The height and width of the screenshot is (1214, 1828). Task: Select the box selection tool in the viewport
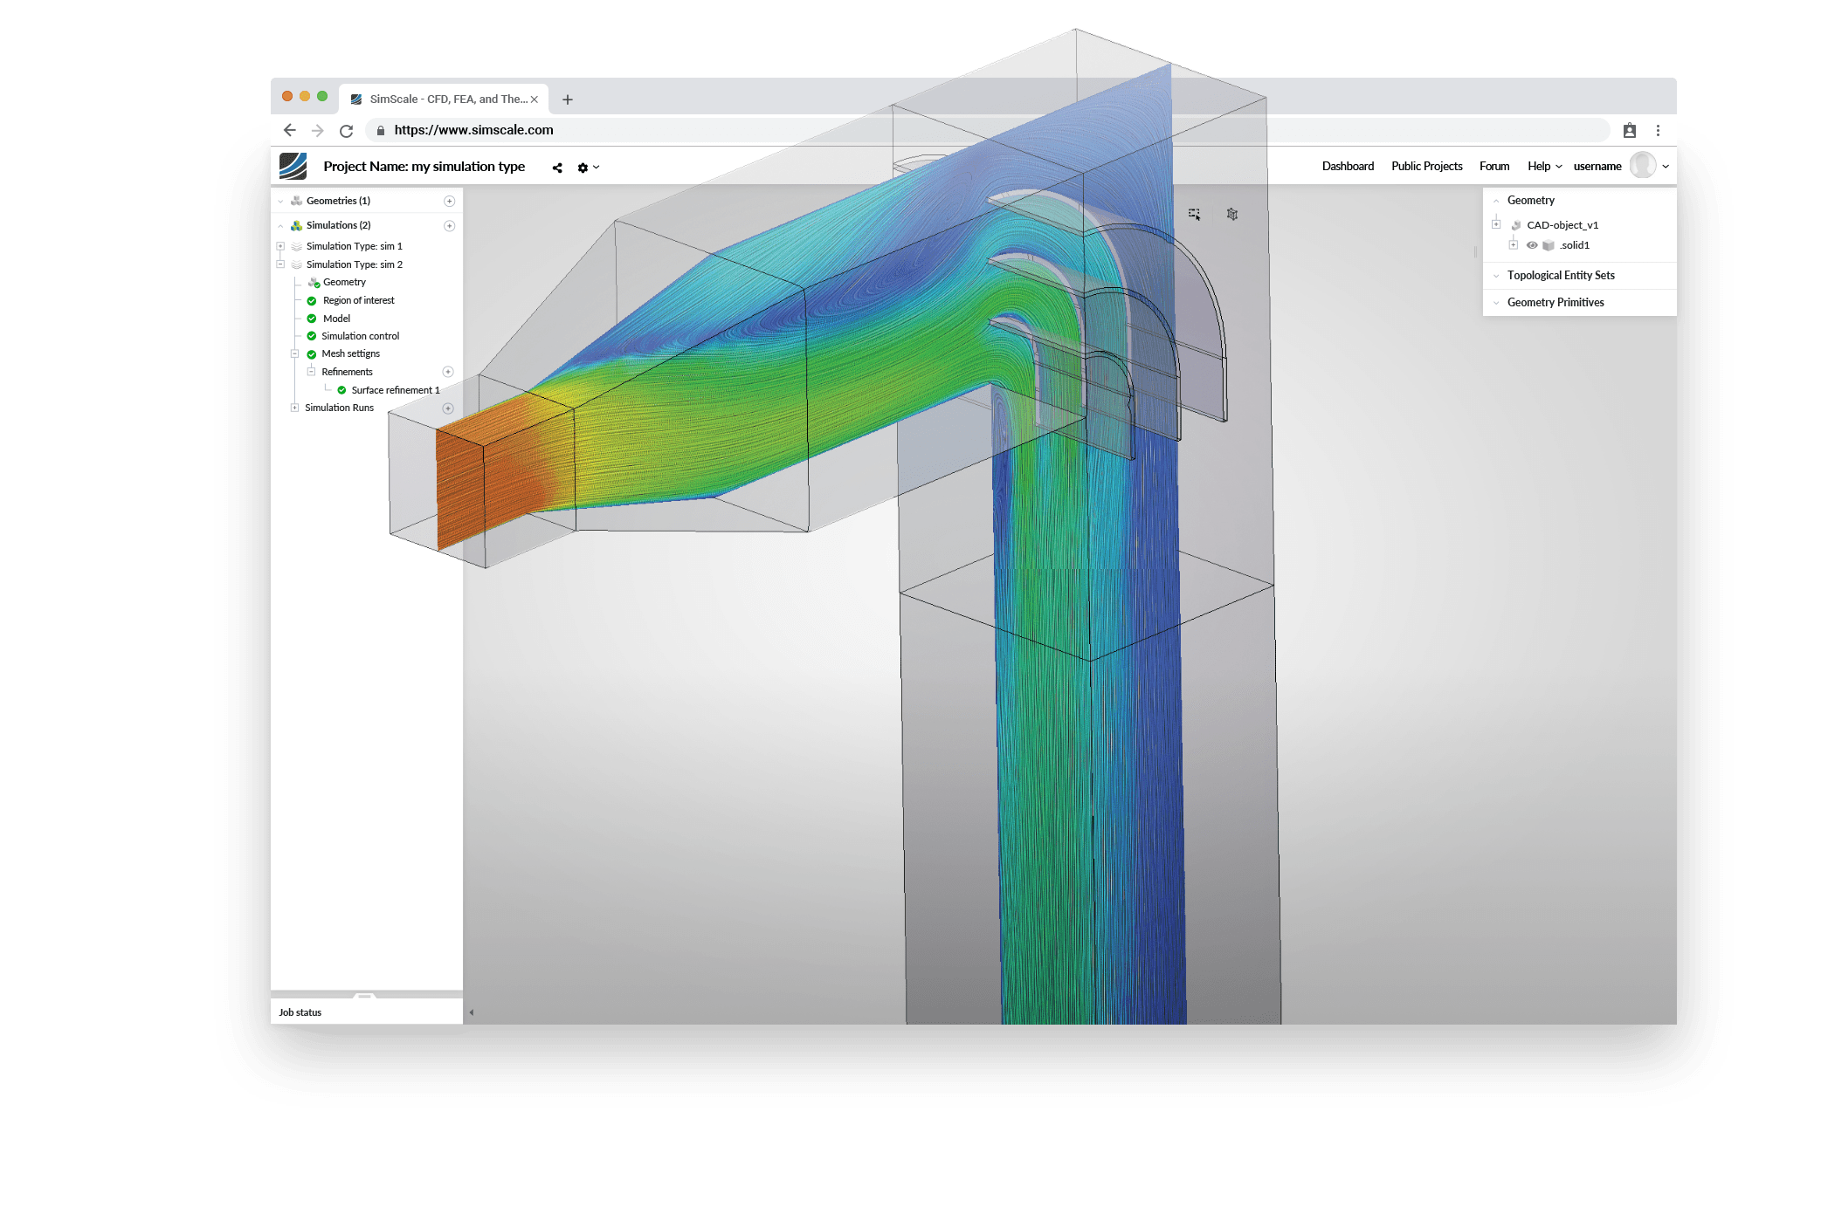click(1194, 214)
